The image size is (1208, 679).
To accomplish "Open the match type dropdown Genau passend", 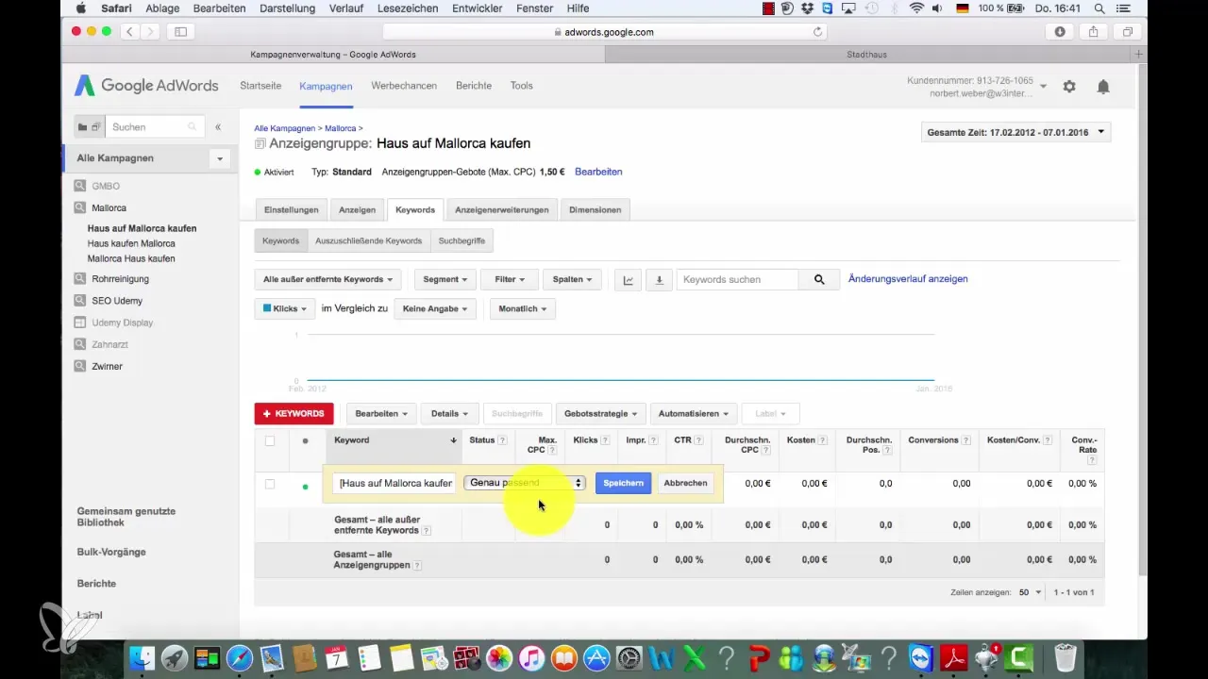I will coord(525,483).
